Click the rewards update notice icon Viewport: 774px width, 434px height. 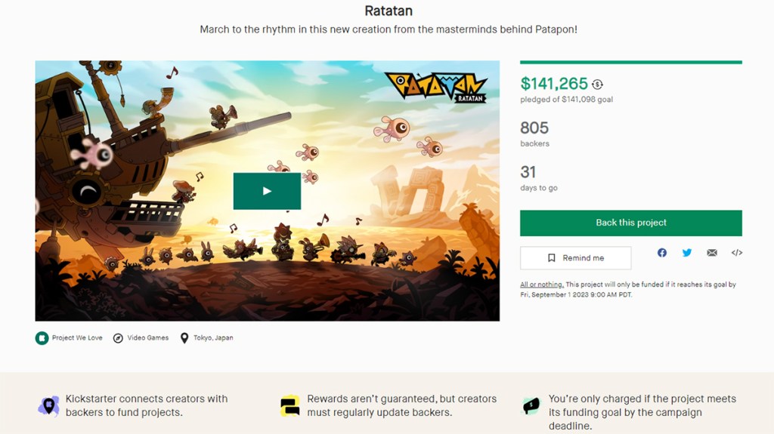(289, 406)
